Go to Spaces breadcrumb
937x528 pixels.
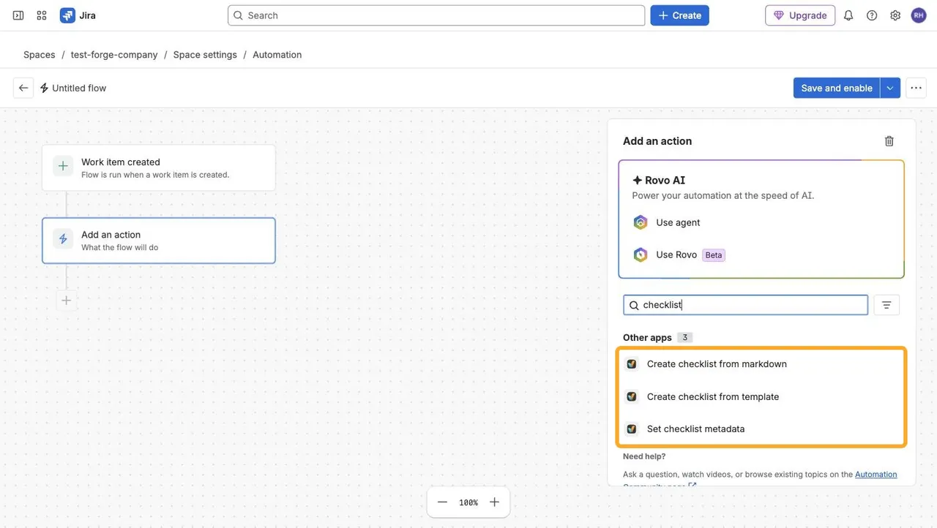[x=40, y=55]
